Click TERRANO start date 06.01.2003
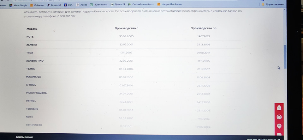Viewport: 303px width, 140px height. coord(126,110)
